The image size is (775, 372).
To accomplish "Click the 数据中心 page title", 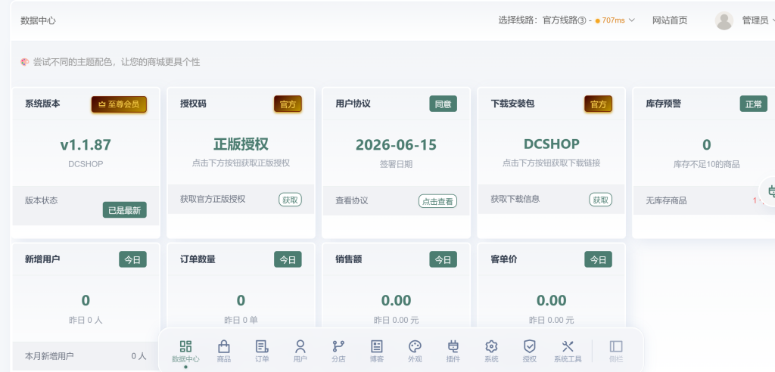I will (38, 20).
